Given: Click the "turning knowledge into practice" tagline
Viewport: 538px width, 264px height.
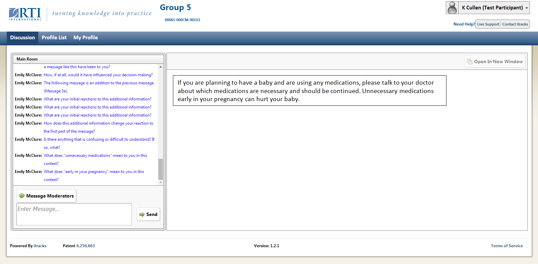Looking at the screenshot, I should [x=102, y=13].
